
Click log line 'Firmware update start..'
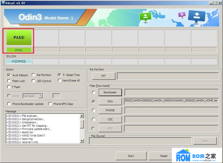[29, 129]
